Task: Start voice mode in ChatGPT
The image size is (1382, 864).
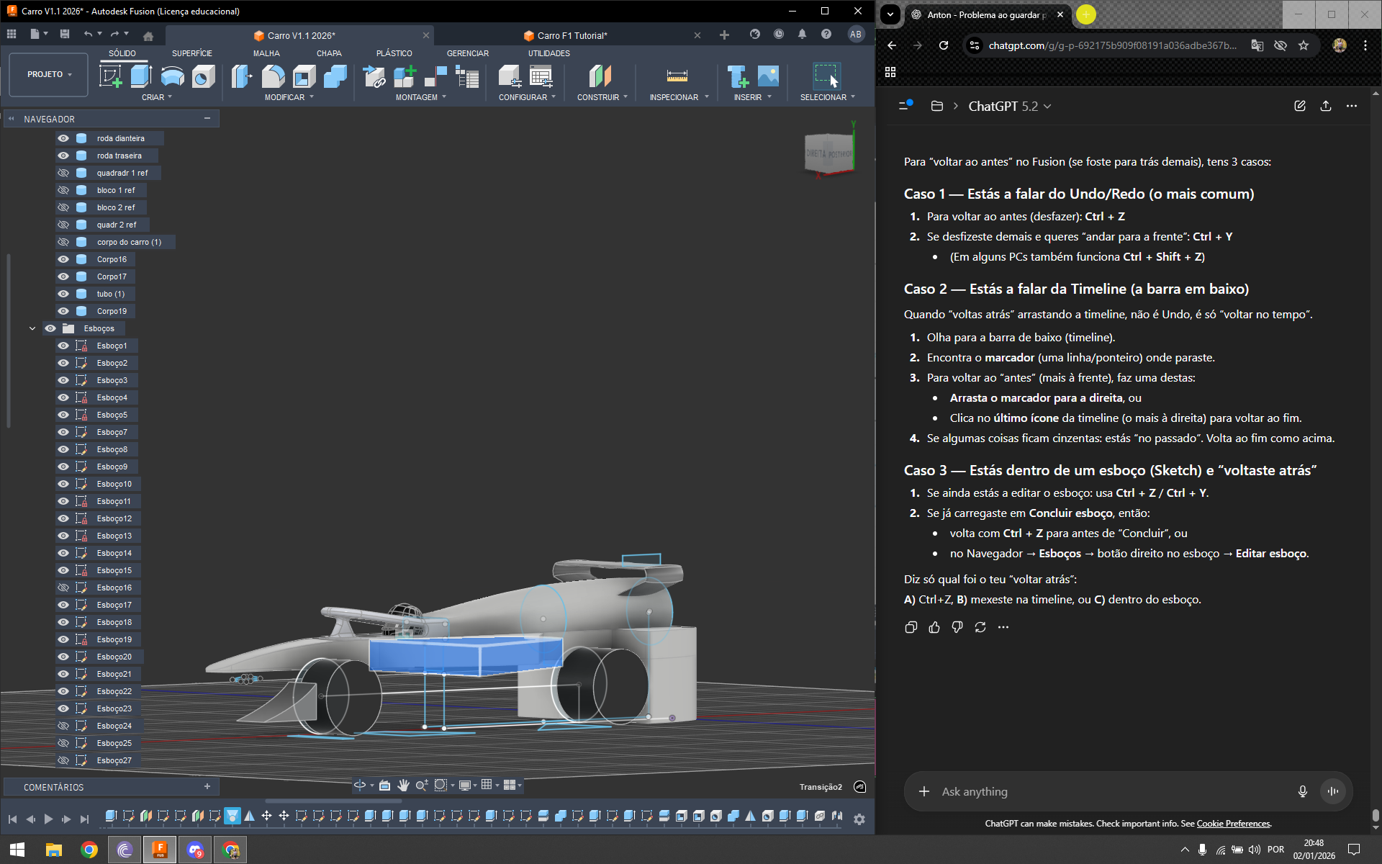Action: (1333, 791)
